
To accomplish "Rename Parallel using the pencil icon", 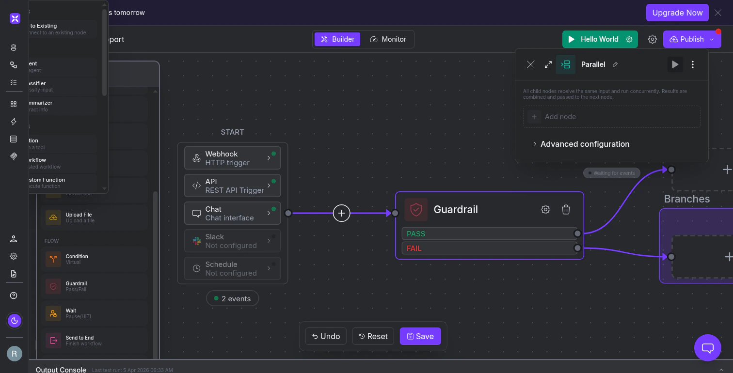I will tap(615, 64).
